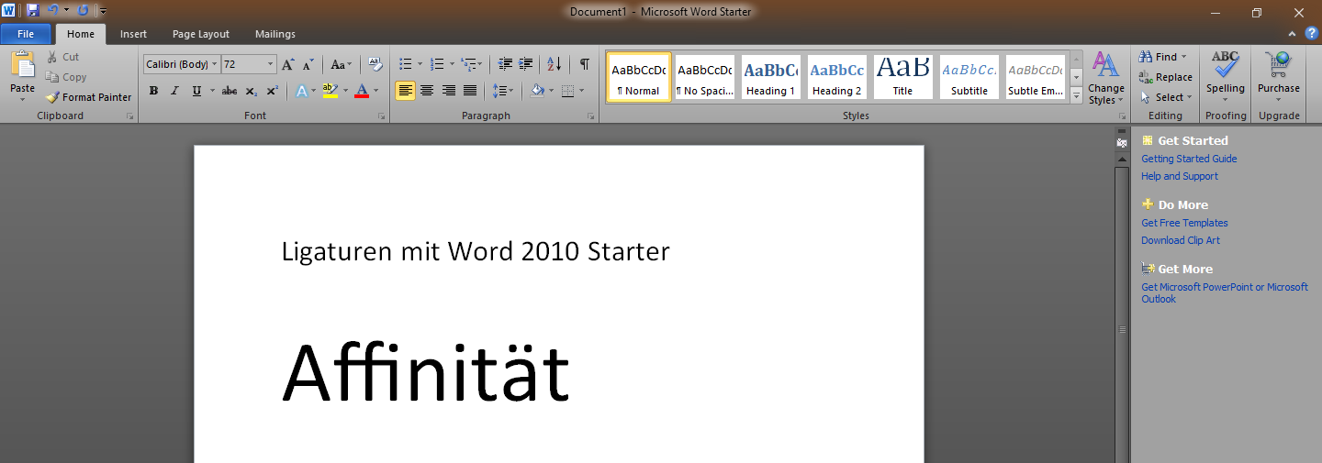
Task: Sort the selected text
Action: pyautogui.click(x=555, y=64)
